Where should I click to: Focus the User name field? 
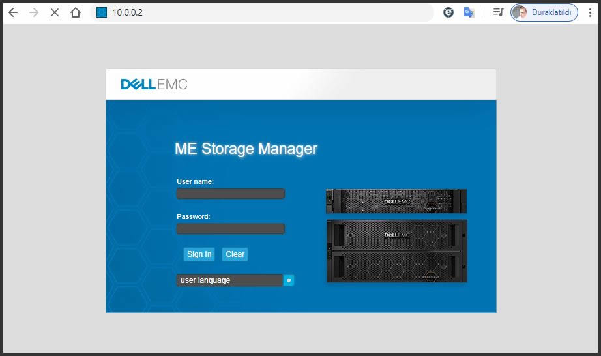pyautogui.click(x=231, y=194)
